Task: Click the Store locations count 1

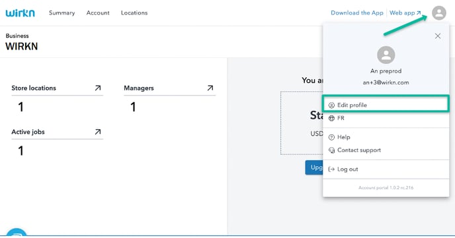Action: [x=21, y=107]
